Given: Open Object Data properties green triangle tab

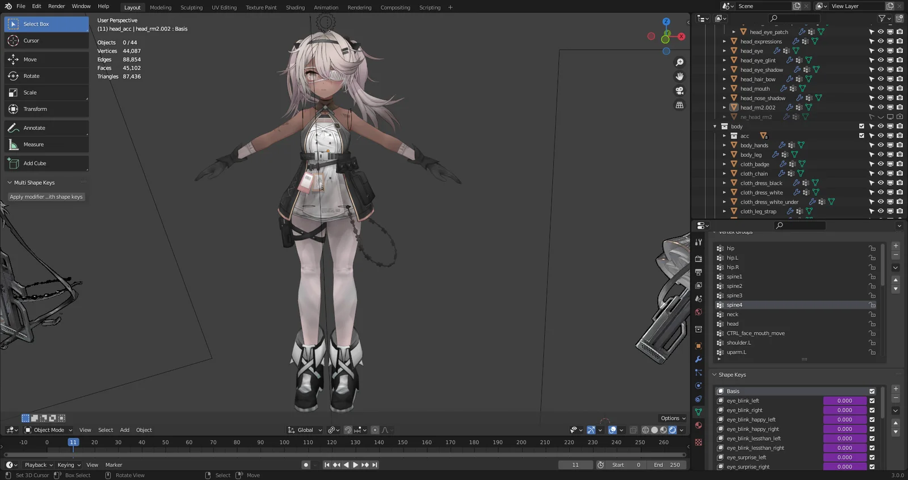Looking at the screenshot, I should coord(699,412).
